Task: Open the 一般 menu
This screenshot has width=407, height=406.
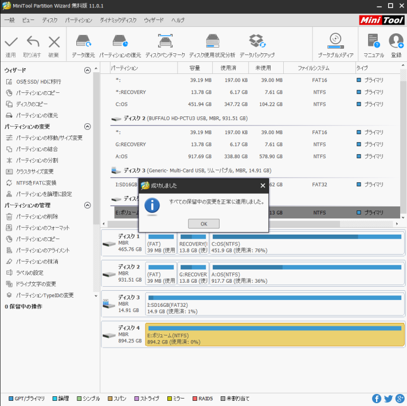Action: click(9, 20)
